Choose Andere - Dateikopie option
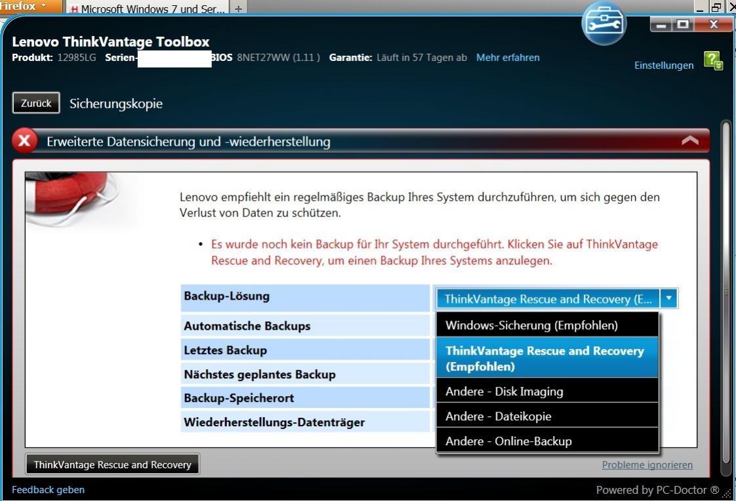The image size is (736, 501). click(547, 416)
